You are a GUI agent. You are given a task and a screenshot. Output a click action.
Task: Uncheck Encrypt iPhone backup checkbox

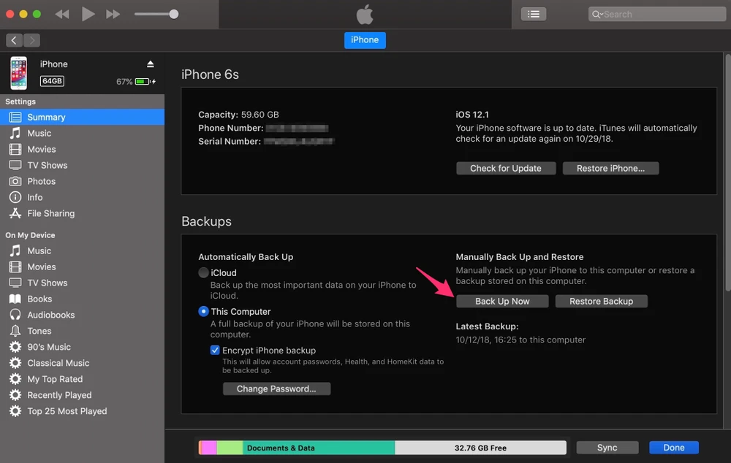click(x=215, y=351)
